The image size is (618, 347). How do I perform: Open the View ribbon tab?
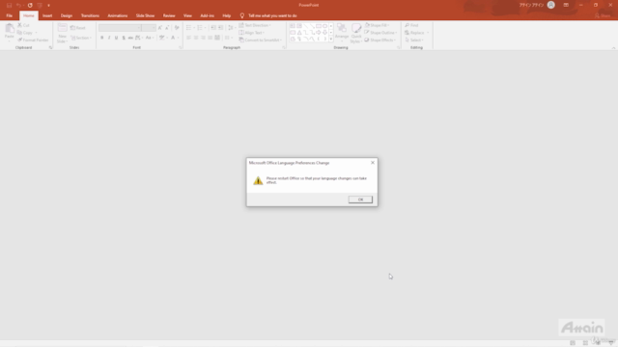point(187,15)
